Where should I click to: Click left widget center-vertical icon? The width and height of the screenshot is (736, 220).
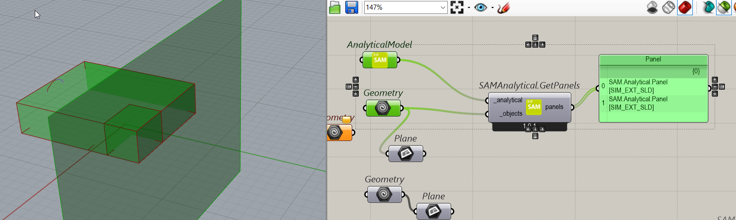pos(355,86)
